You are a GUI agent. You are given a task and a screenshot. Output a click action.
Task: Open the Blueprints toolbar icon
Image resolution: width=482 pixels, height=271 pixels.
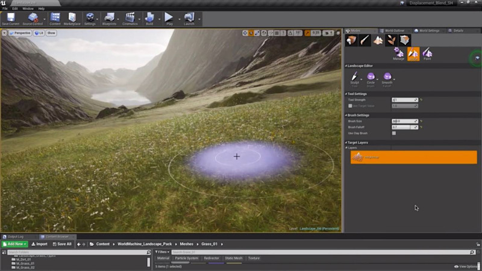pos(109,19)
